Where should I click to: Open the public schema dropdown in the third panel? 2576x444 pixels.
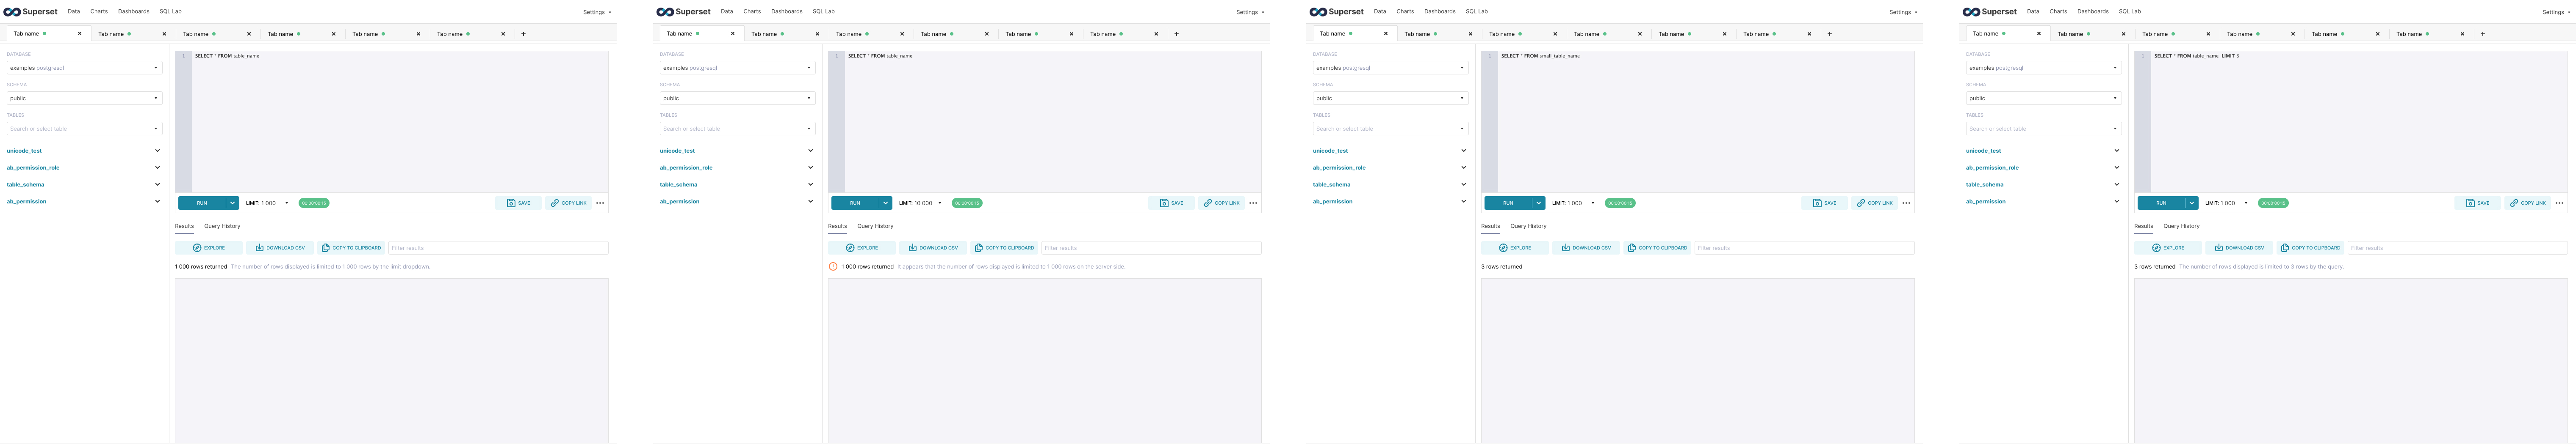1390,98
